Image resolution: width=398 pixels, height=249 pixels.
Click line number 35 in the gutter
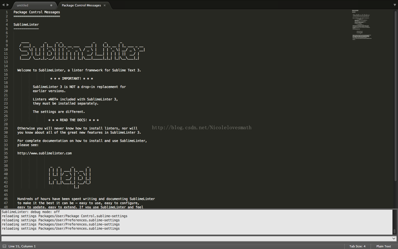[6, 153]
